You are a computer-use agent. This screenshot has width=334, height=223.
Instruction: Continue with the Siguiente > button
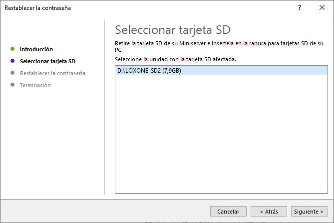310,212
